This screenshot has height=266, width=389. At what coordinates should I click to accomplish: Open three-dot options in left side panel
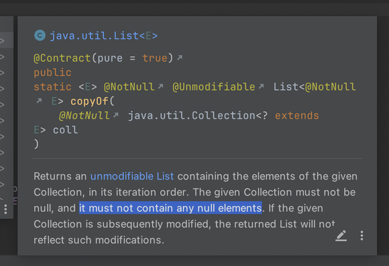[5, 210]
